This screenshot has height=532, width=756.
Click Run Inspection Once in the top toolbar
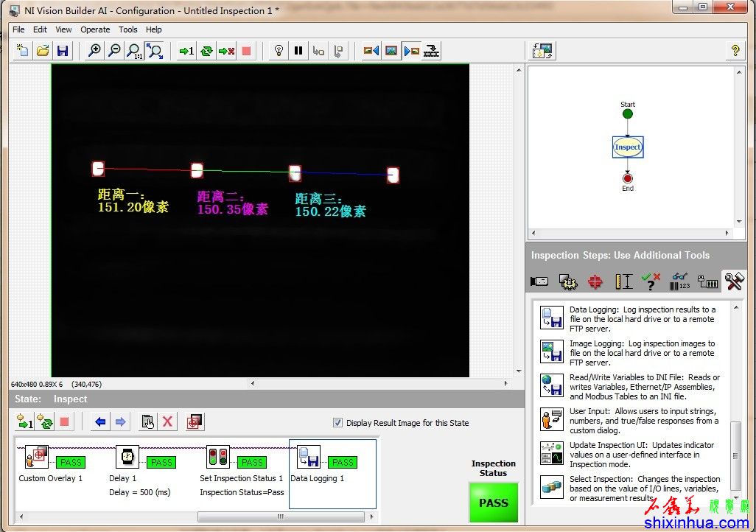click(x=186, y=51)
